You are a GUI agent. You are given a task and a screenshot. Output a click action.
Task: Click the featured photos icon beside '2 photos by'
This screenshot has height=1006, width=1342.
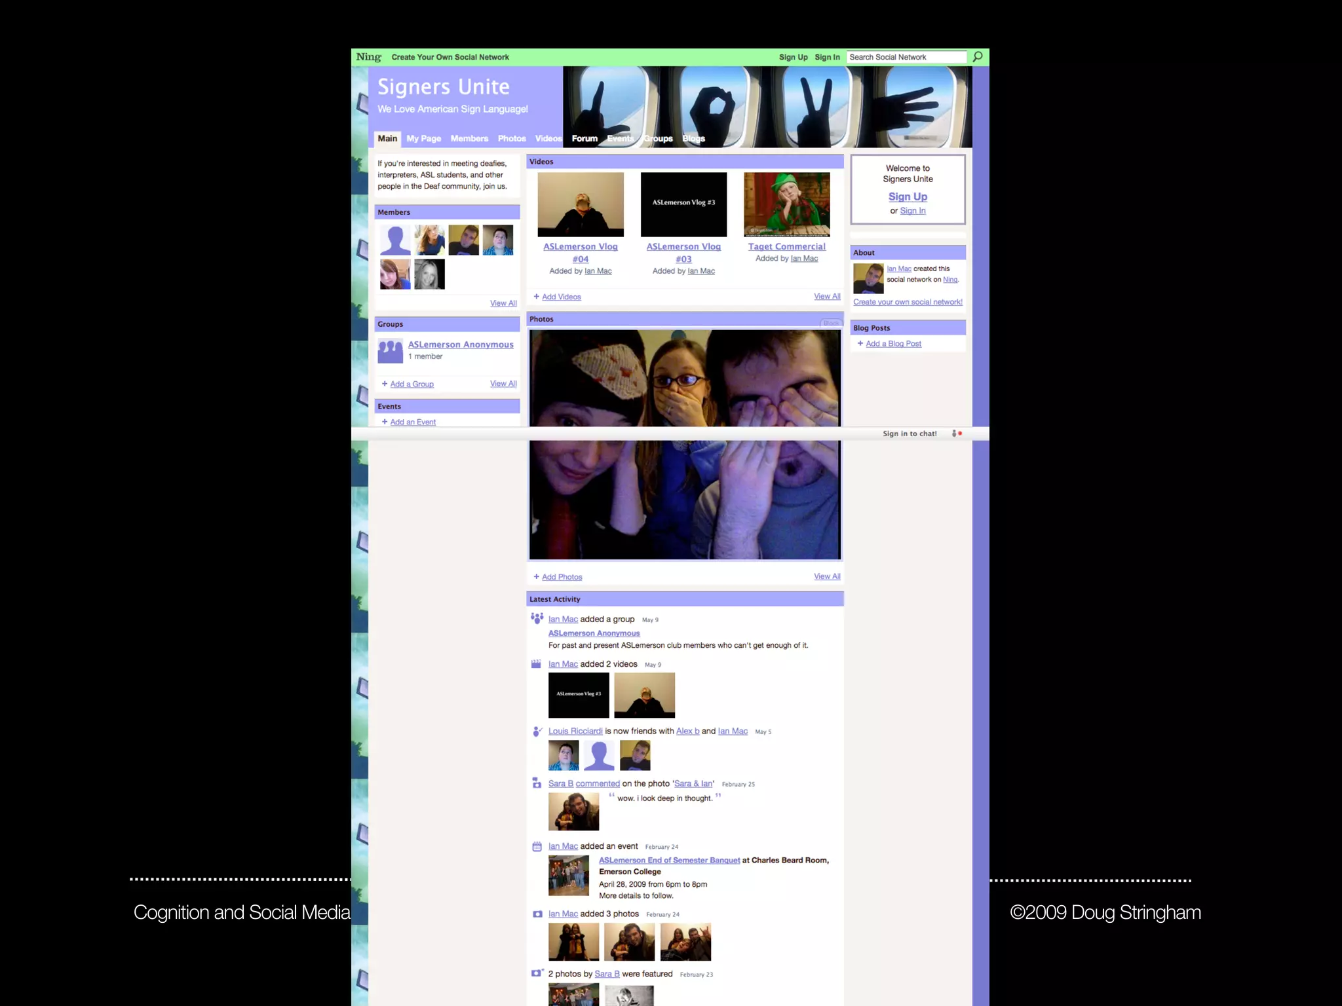coord(537,973)
